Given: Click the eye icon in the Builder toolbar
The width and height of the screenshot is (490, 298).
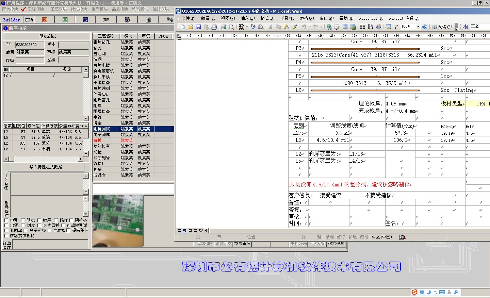Looking at the screenshot, I should point(127,20).
